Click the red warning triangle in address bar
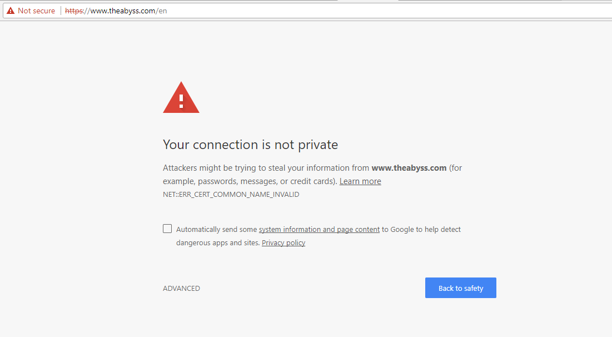The image size is (612, 337). pos(11,11)
